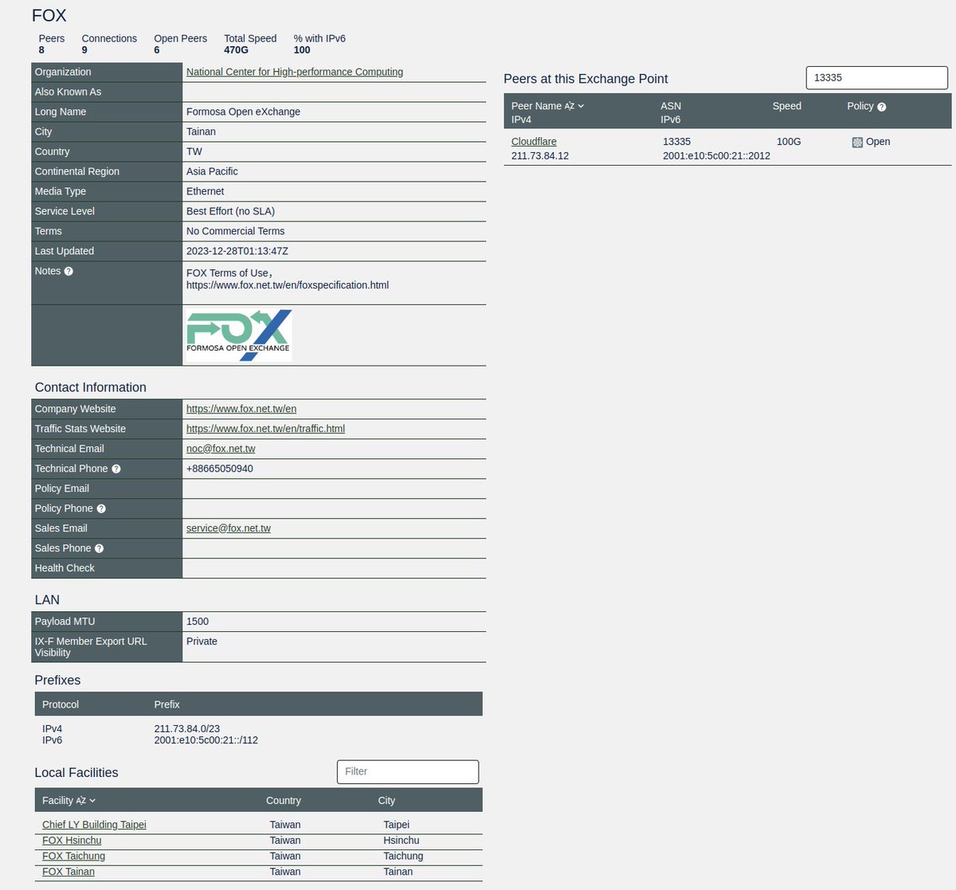Click the Taichung city cell
The width and height of the screenshot is (956, 890).
[403, 857]
